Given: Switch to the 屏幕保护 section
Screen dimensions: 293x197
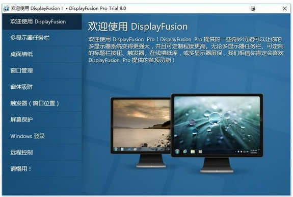Looking at the screenshot, I should (42, 119).
